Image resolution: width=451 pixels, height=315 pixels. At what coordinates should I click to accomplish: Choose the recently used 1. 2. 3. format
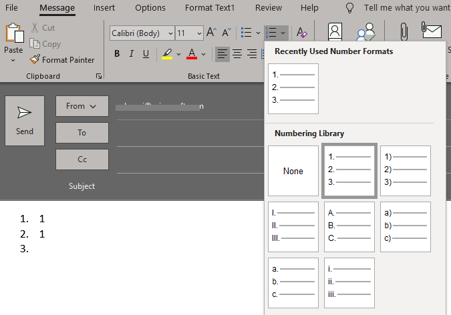293,89
